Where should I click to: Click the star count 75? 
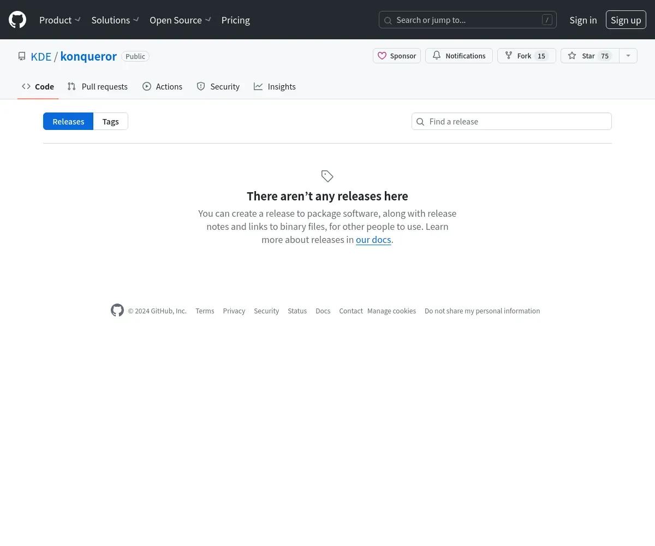605,56
